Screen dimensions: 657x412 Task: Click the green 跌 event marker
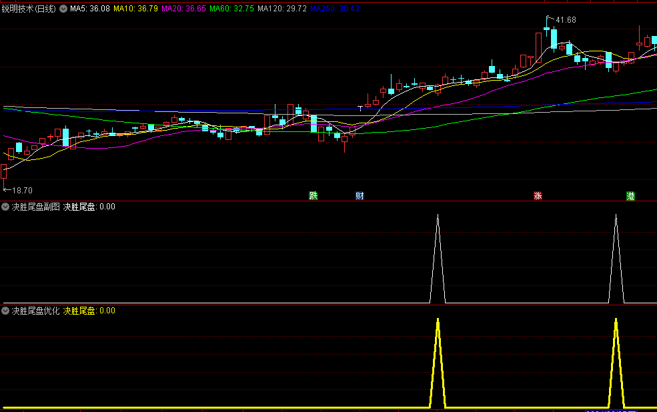(x=313, y=196)
